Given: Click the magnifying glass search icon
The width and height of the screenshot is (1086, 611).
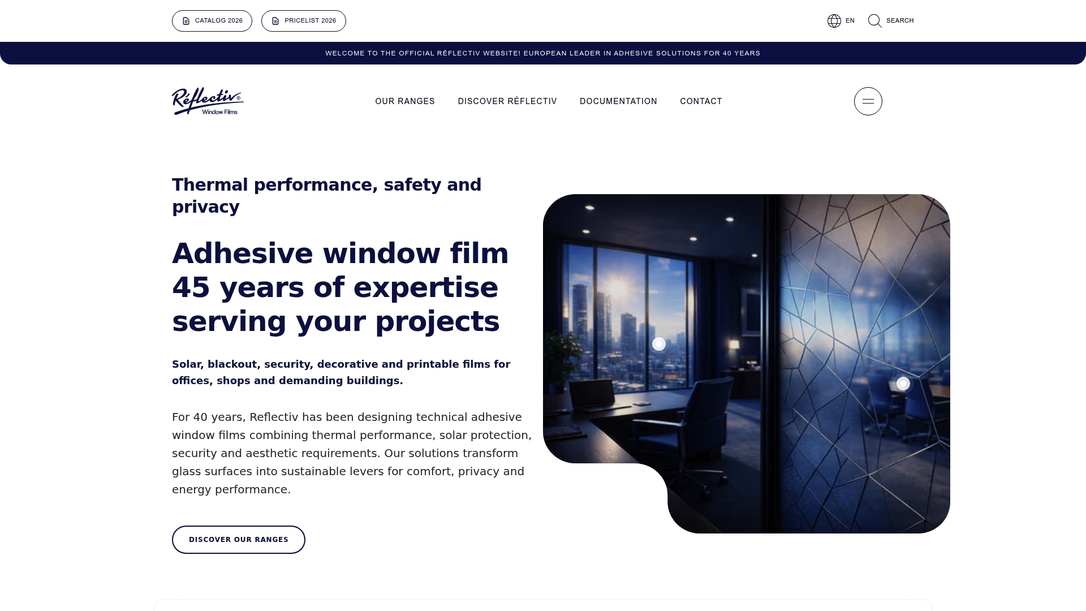Looking at the screenshot, I should (x=874, y=21).
